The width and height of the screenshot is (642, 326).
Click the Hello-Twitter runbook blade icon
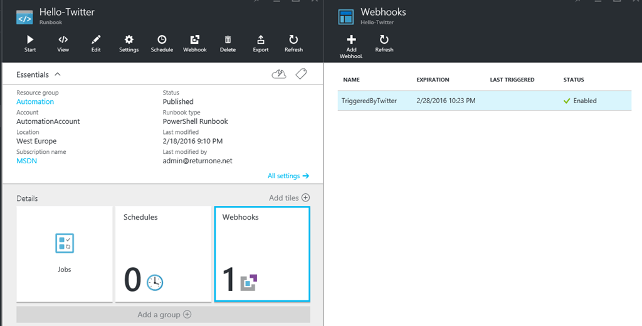pos(24,17)
